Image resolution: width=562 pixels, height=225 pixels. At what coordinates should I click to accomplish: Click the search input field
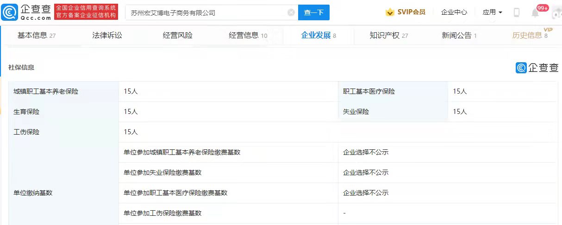[x=212, y=12]
